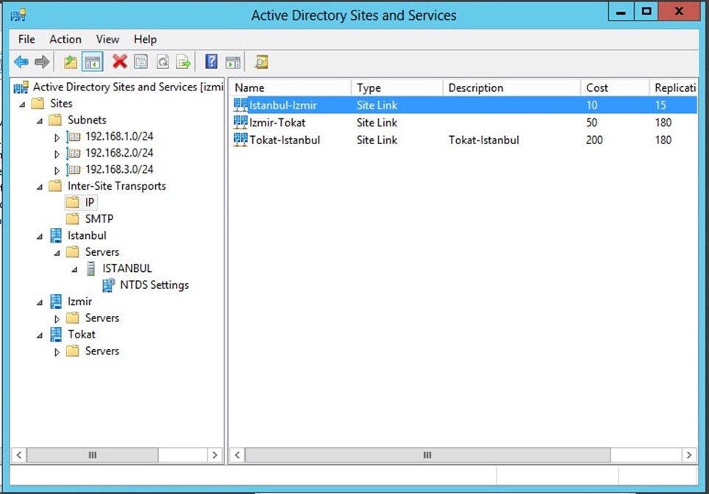Open the Action menu
Screen dimensions: 709x494
tap(65, 39)
